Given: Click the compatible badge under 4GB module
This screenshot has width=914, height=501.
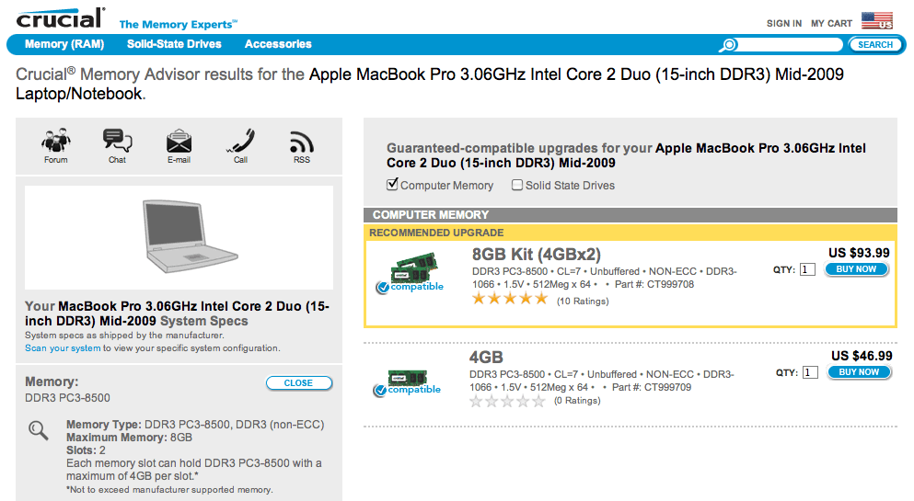Looking at the screenshot, I should [407, 390].
